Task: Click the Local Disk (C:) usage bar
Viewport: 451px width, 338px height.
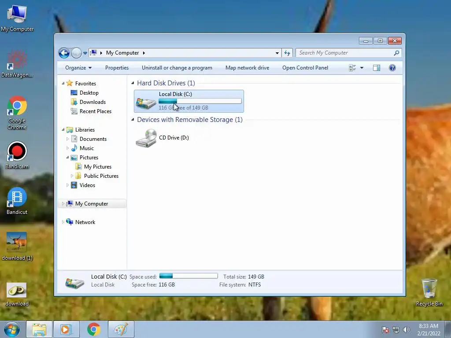Action: 200,101
